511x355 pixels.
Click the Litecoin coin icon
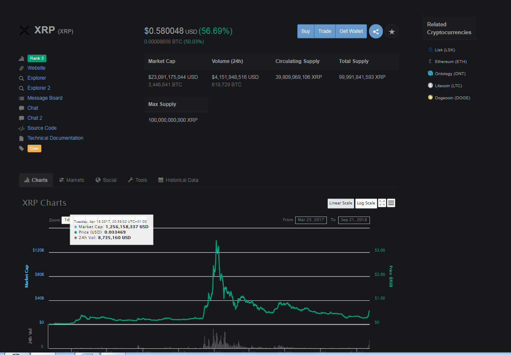[x=430, y=86]
